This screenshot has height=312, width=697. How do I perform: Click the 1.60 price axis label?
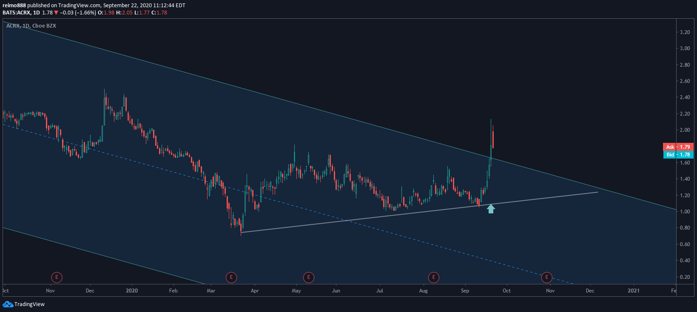coord(685,163)
